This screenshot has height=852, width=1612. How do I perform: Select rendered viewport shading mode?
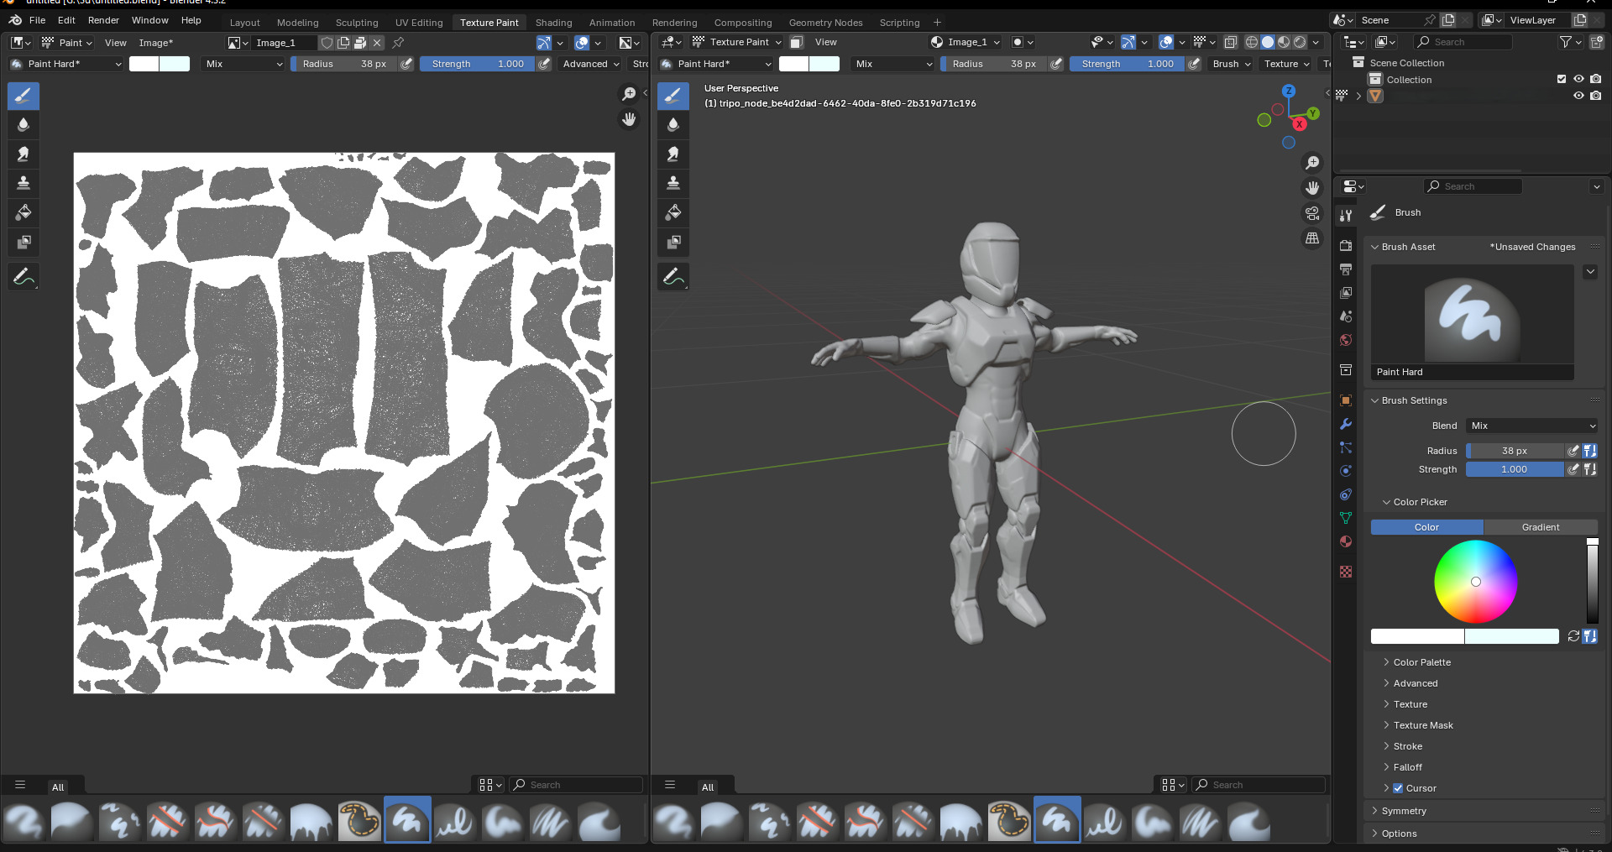coord(1300,42)
